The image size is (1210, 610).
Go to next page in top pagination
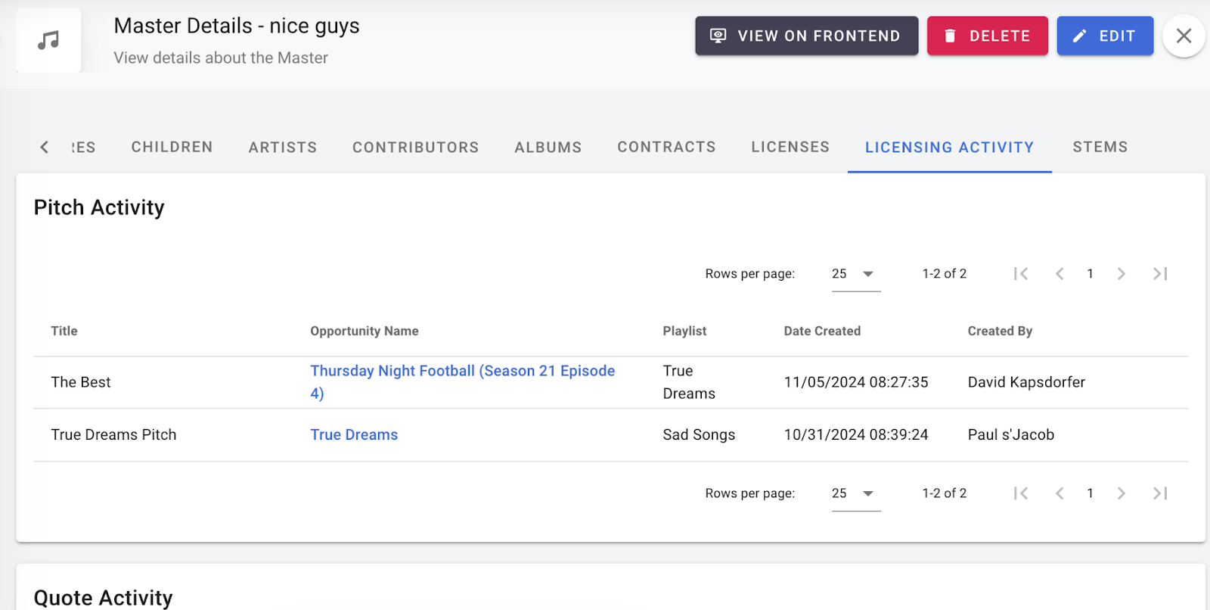click(x=1122, y=274)
